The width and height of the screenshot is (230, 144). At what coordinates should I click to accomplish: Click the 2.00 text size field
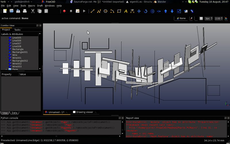[218, 18]
